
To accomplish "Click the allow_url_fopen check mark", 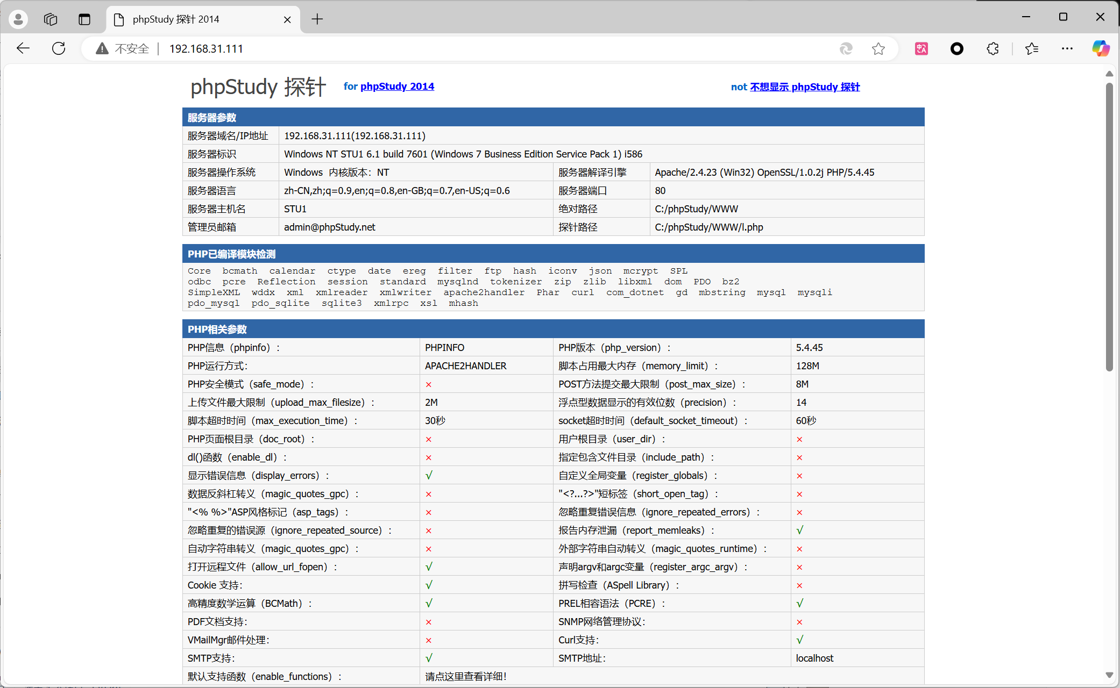I will tap(429, 567).
